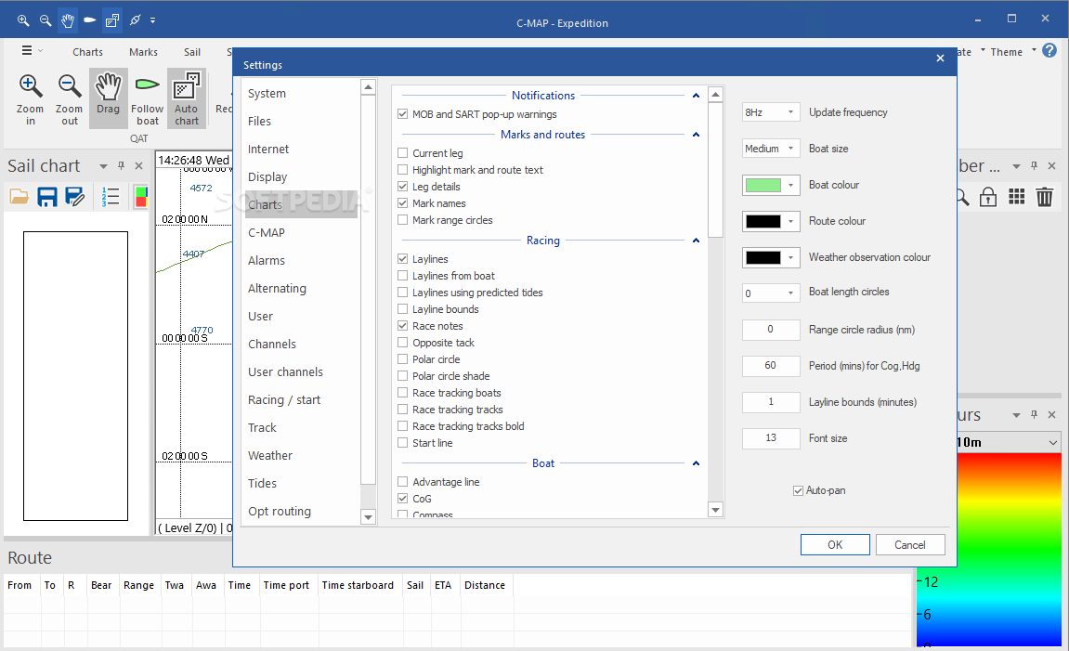Image resolution: width=1069 pixels, height=651 pixels.
Task: Enable the Current leg checkbox
Action: [403, 153]
